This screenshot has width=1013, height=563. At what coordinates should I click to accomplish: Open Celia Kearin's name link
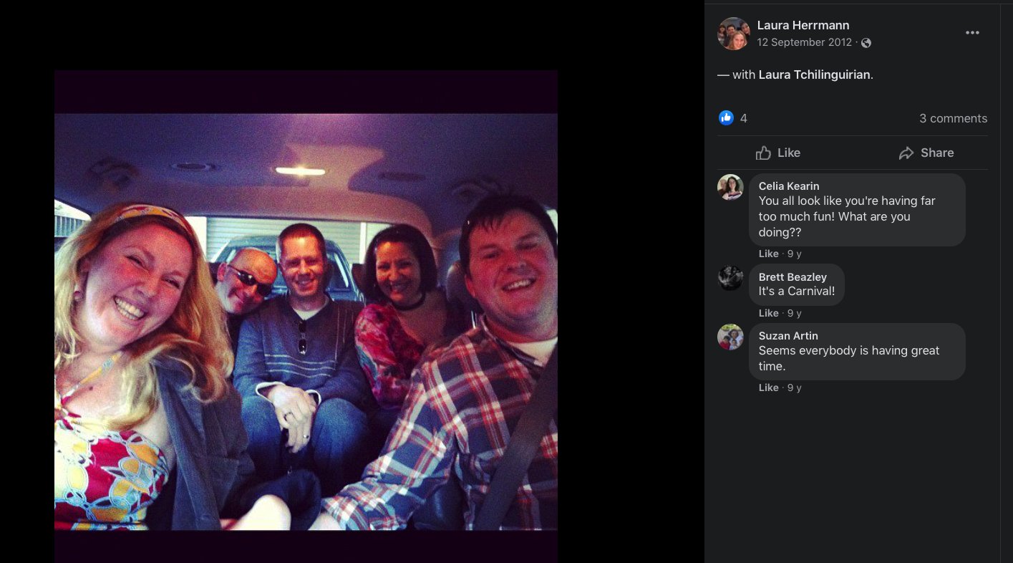pos(789,186)
